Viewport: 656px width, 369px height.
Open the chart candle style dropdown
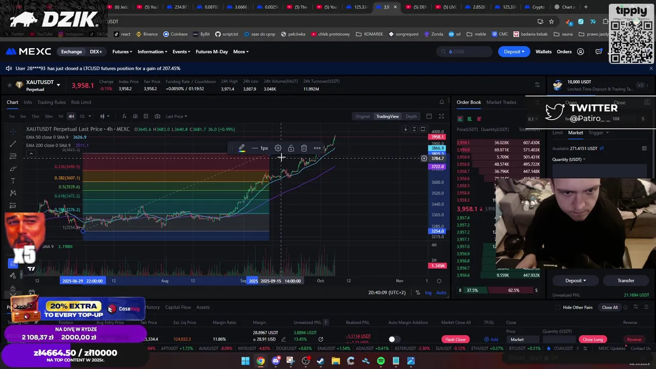105,116
